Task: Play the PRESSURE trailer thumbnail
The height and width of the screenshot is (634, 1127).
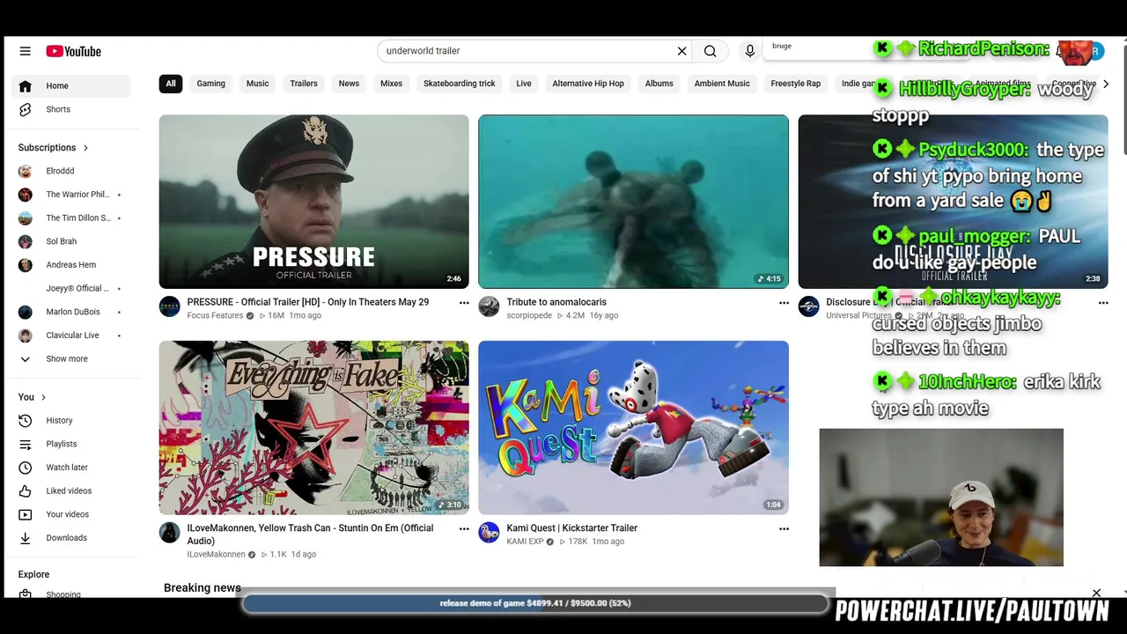Action: pos(313,202)
